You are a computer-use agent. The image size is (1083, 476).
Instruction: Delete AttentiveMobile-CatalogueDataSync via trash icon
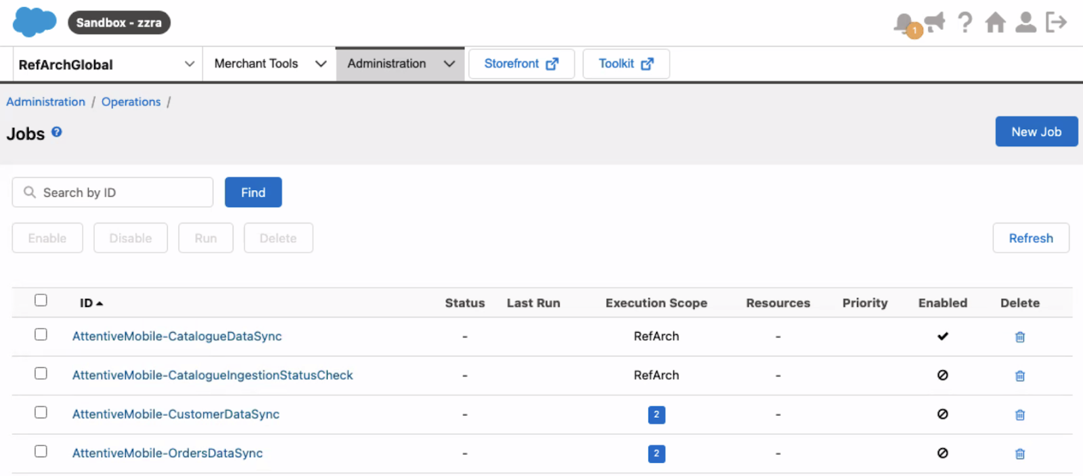tap(1020, 337)
